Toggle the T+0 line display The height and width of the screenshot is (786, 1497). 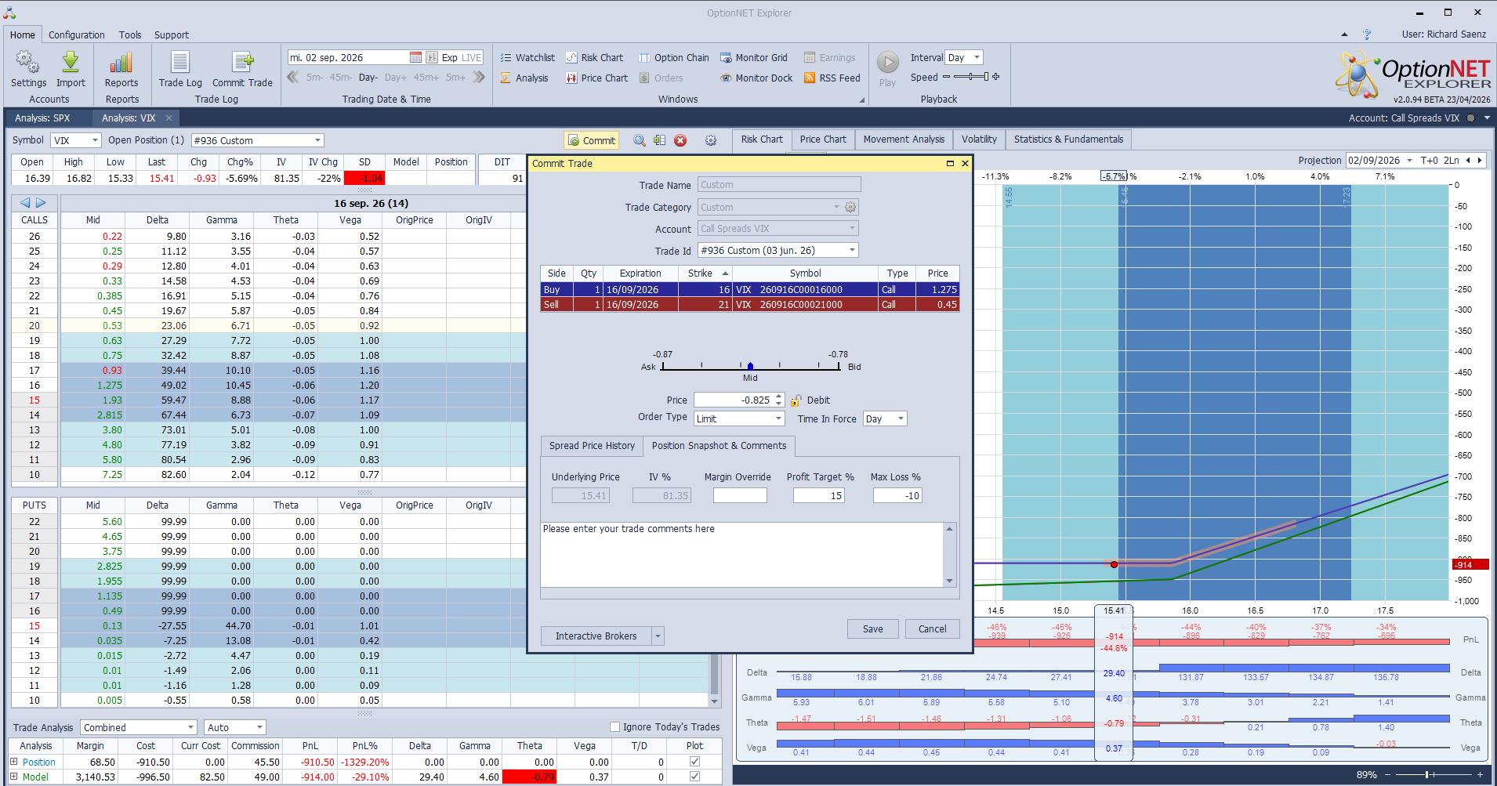tap(1429, 161)
